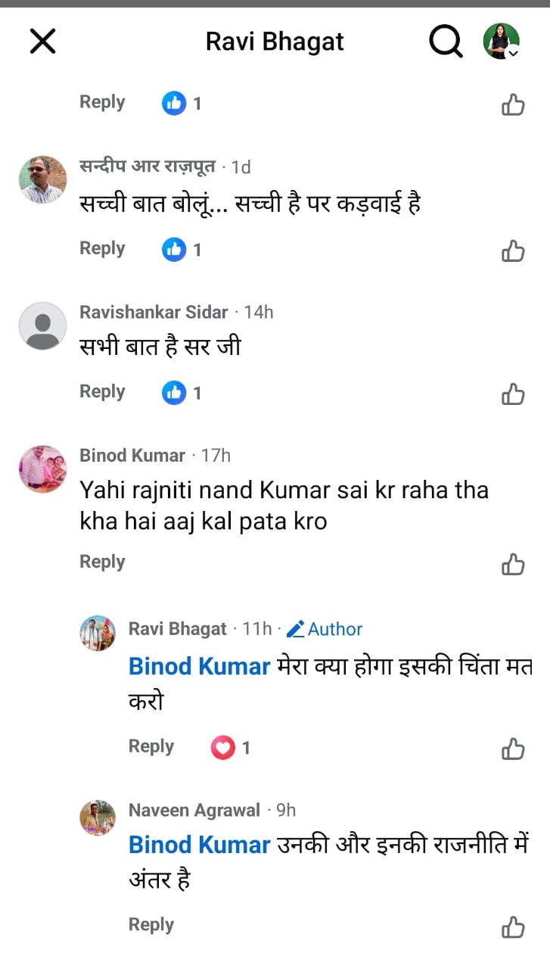Open search with the magnifier icon
Image resolution: width=550 pixels, height=953 pixels.
[x=446, y=41]
